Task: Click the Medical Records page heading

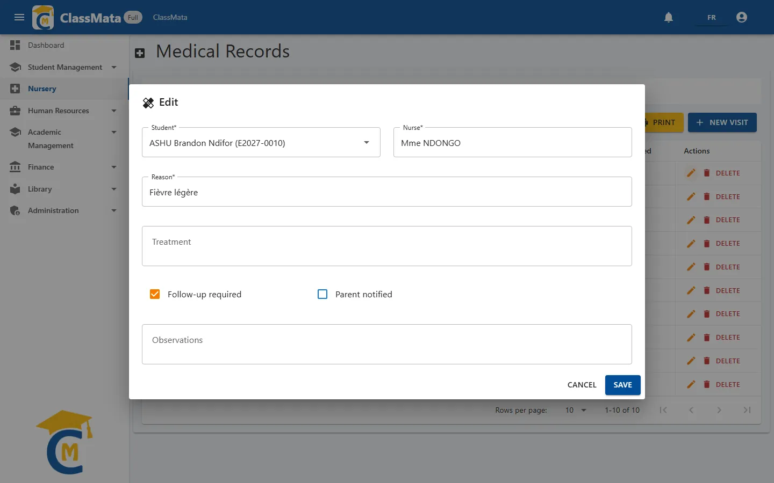Action: pos(223,52)
